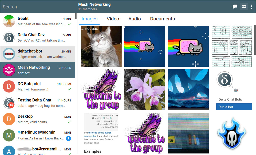This screenshot has width=256, height=155.
Task: Select the gallery image icon in header
Action: point(244,7)
